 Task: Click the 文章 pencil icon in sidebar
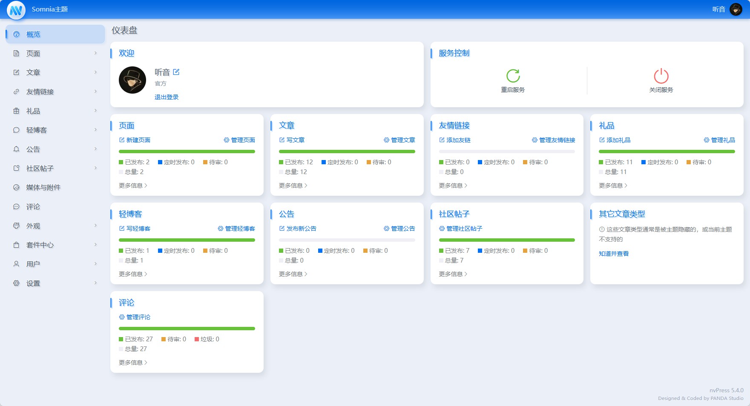tap(16, 72)
